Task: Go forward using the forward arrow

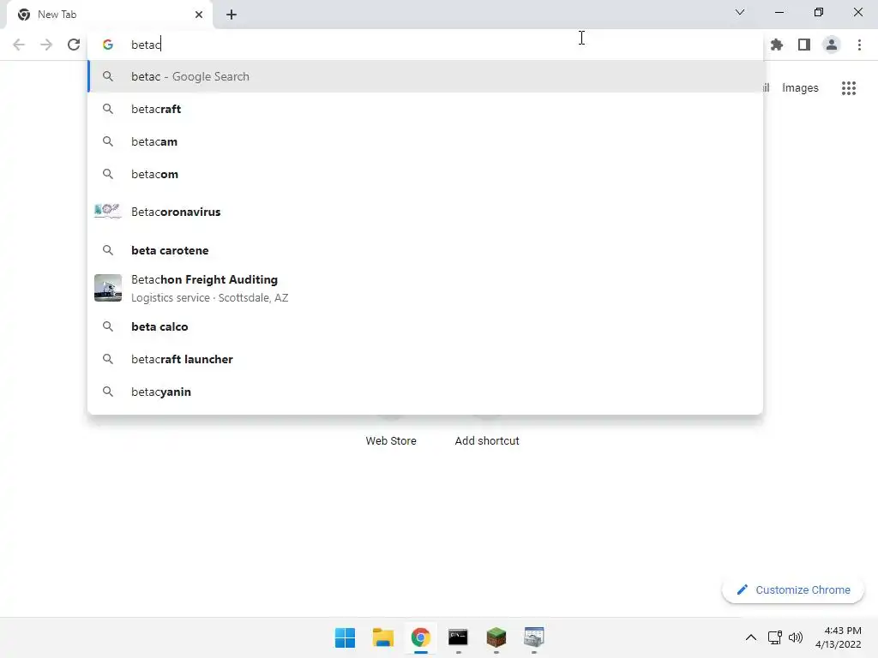Action: pyautogui.click(x=46, y=45)
